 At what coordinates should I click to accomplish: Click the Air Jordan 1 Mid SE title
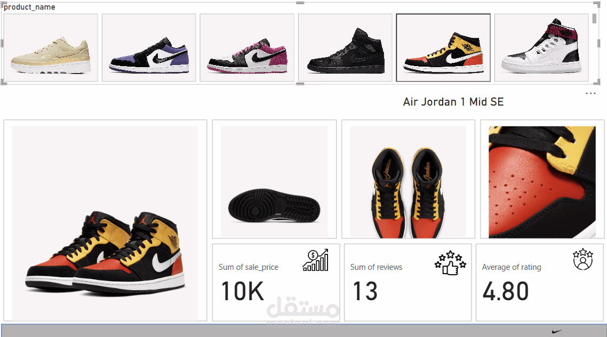[453, 102]
